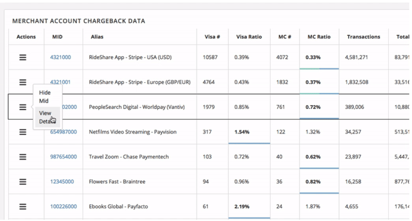Select bold Visa ratio 2.19%
Image resolution: width=412 pixels, height=221 pixels.
242,206
